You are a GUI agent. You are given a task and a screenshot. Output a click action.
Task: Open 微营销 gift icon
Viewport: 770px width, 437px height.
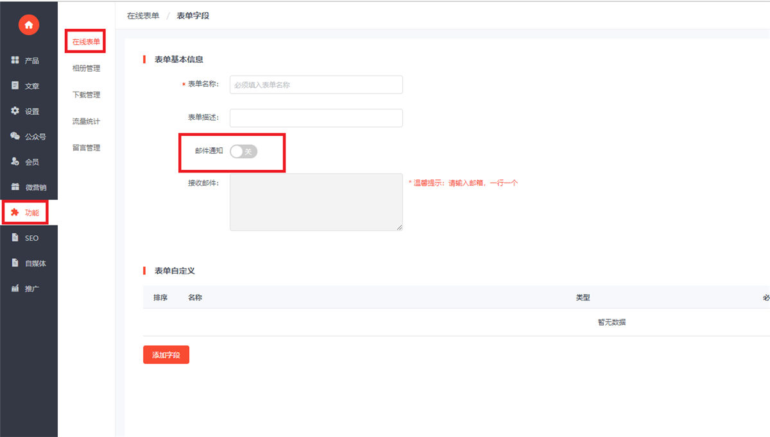tap(15, 187)
